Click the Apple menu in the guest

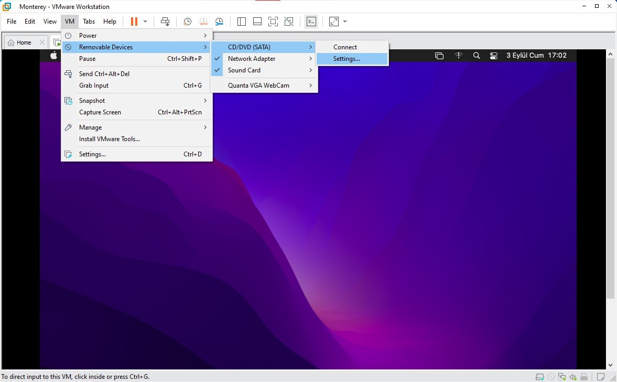(53, 56)
